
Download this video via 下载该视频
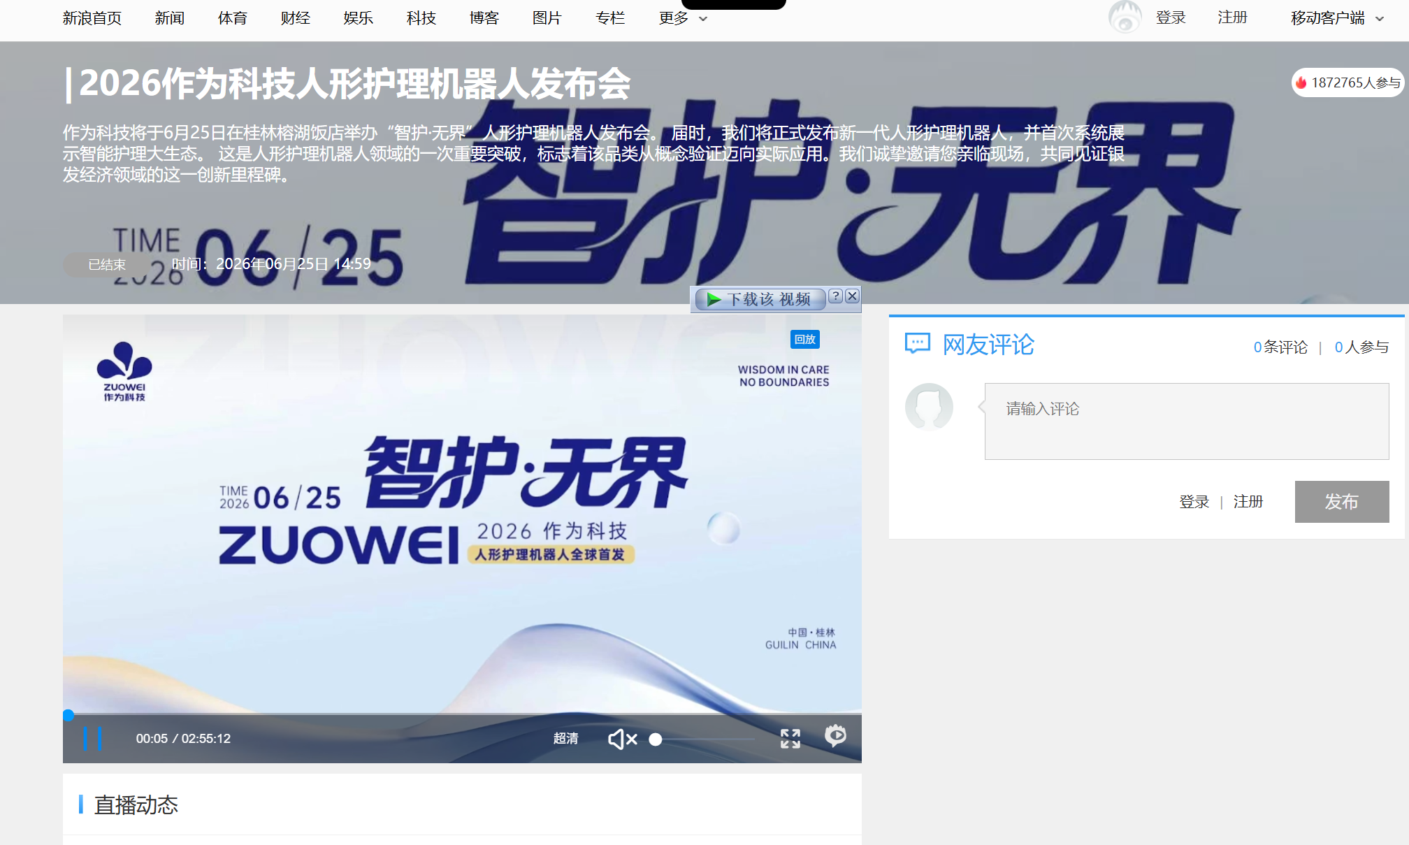[760, 299]
